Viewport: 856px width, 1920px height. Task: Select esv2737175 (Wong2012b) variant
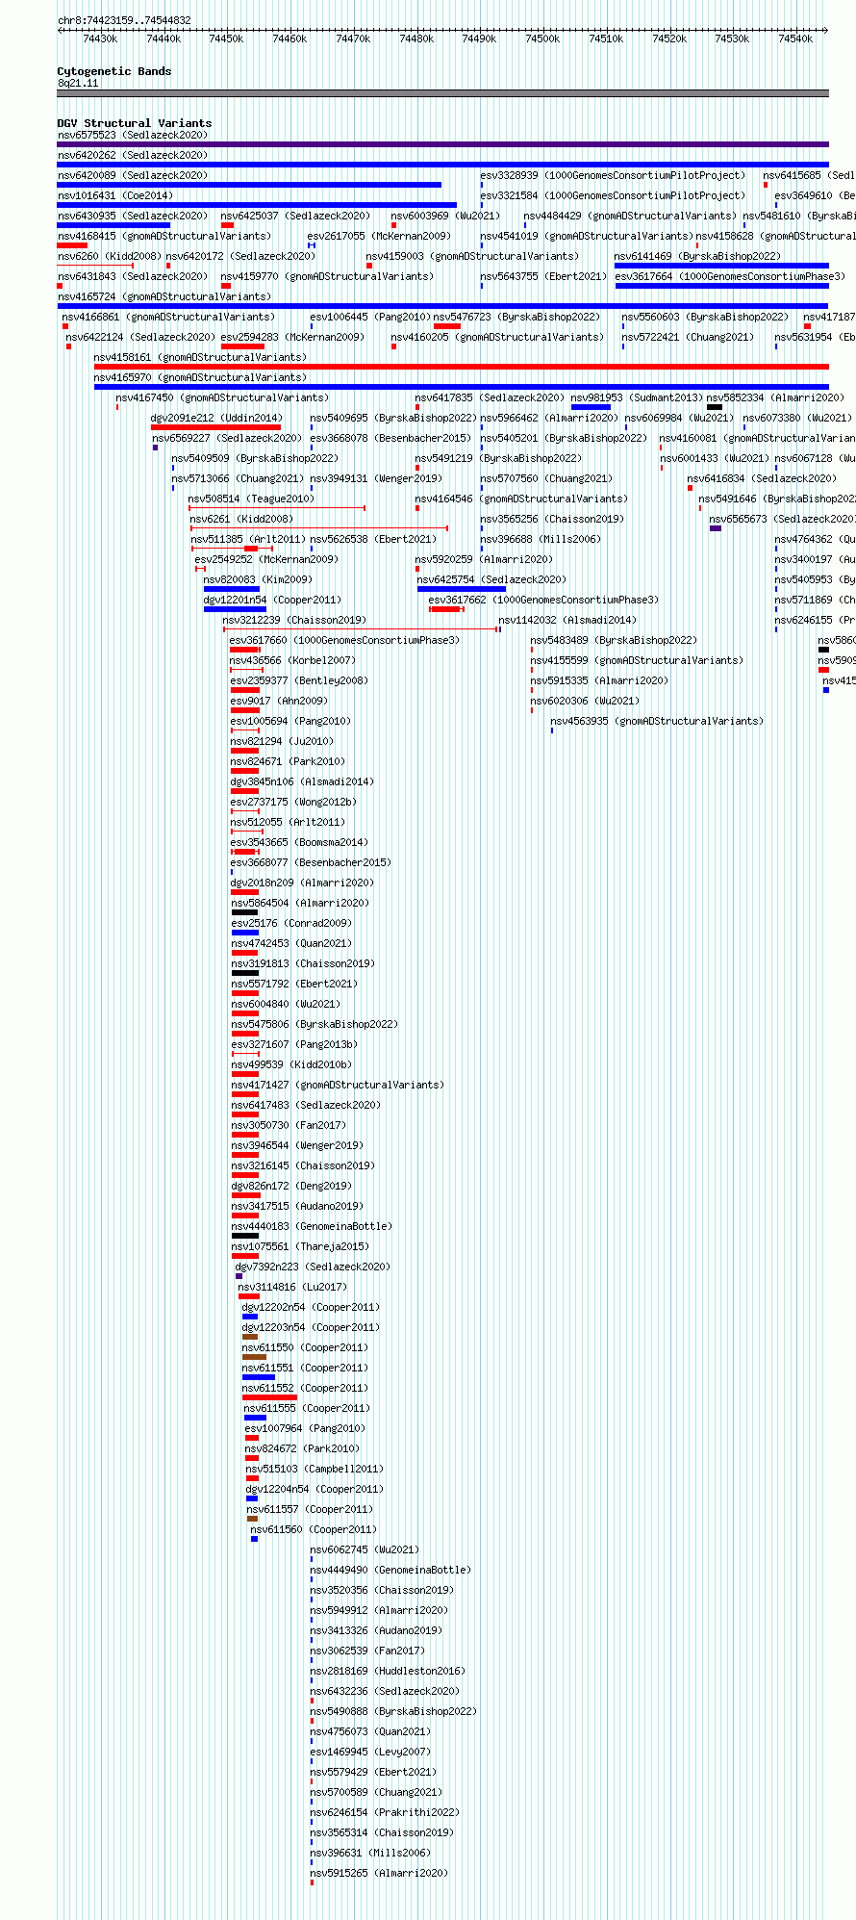click(293, 802)
